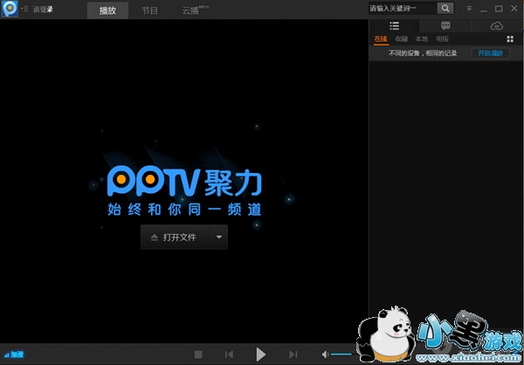Screen dimensions: 524x365
Task: Click the 不同的设备，相同的记录 text
Action: click(423, 53)
